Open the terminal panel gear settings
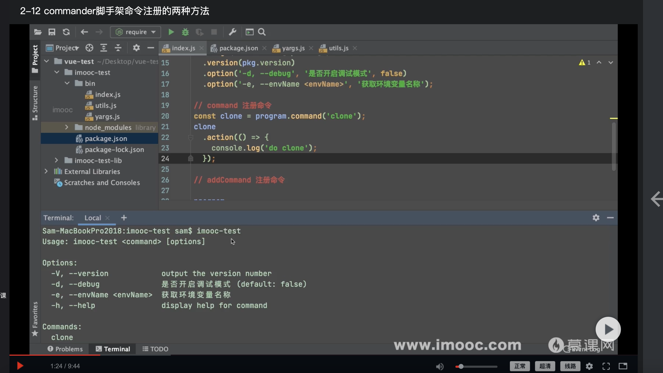 point(596,218)
